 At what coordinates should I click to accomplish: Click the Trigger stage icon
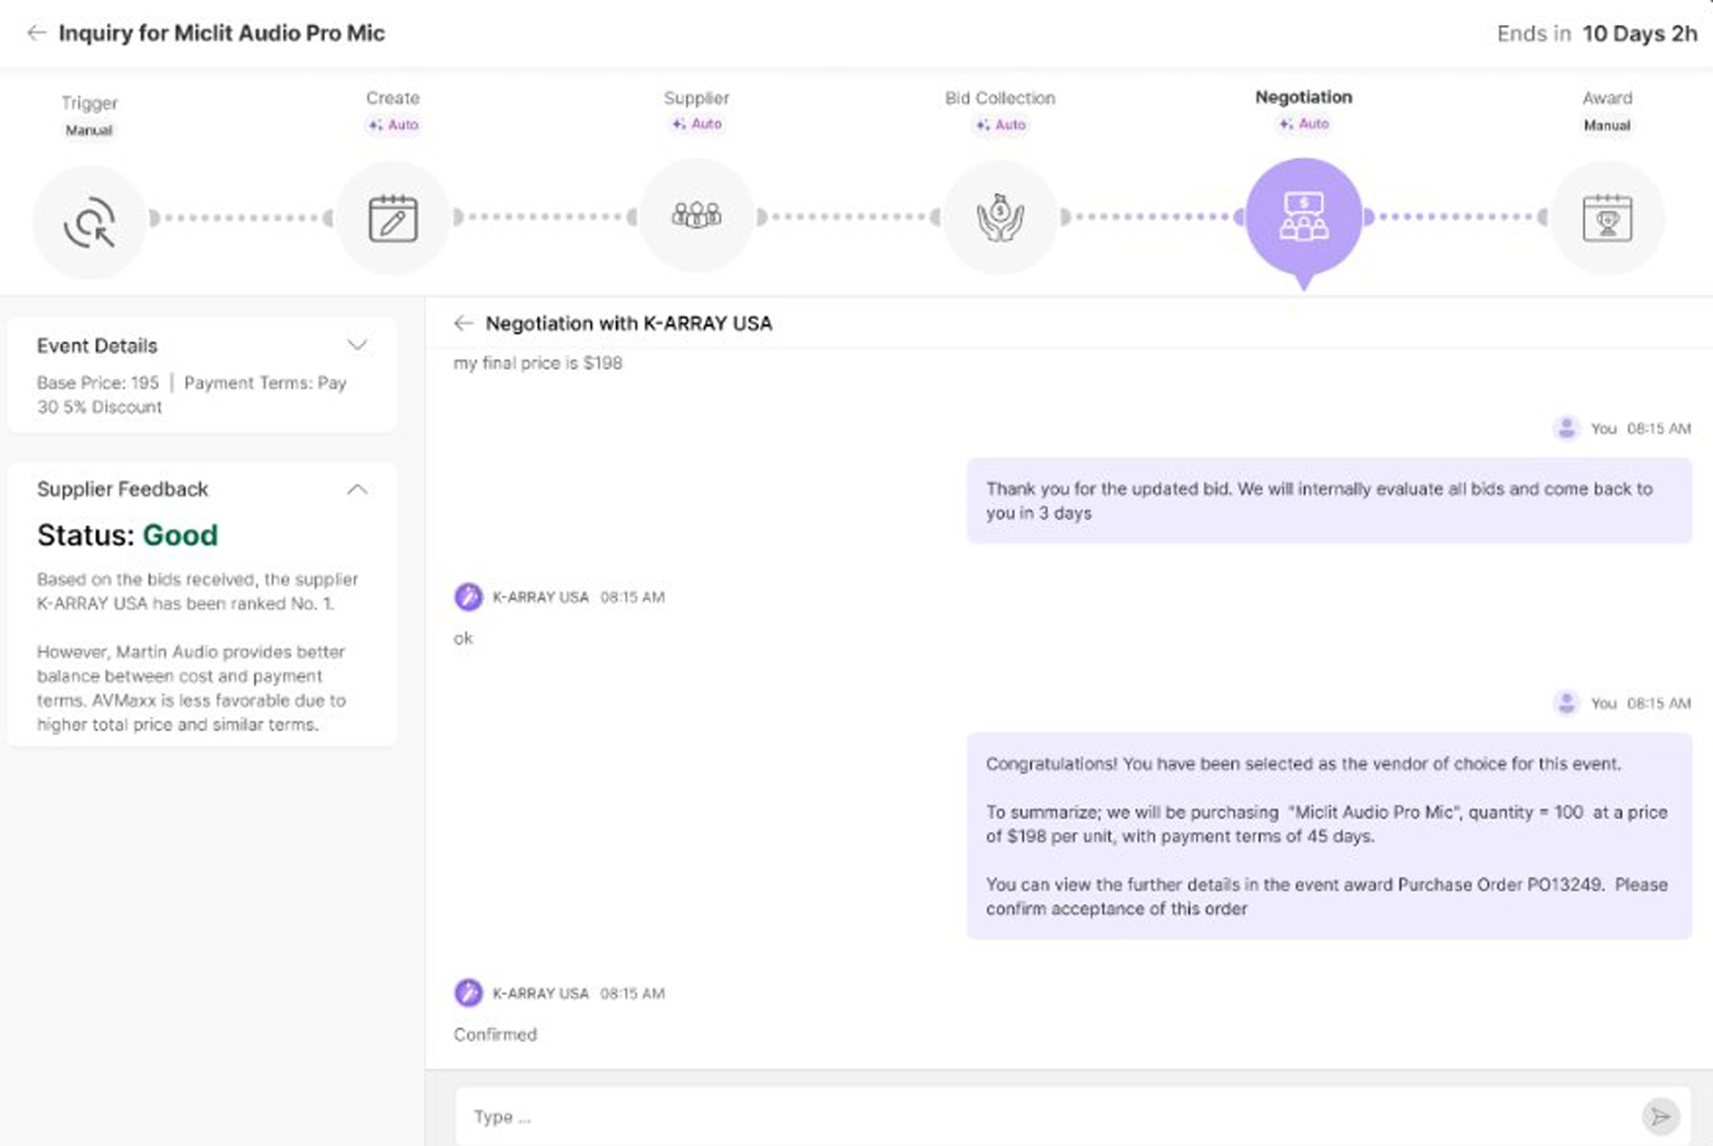coord(90,221)
